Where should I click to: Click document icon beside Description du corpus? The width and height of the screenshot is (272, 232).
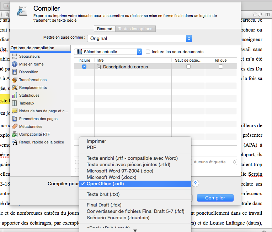(x=99, y=67)
